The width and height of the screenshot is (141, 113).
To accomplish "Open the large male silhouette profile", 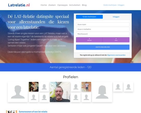I will click(18, 92).
